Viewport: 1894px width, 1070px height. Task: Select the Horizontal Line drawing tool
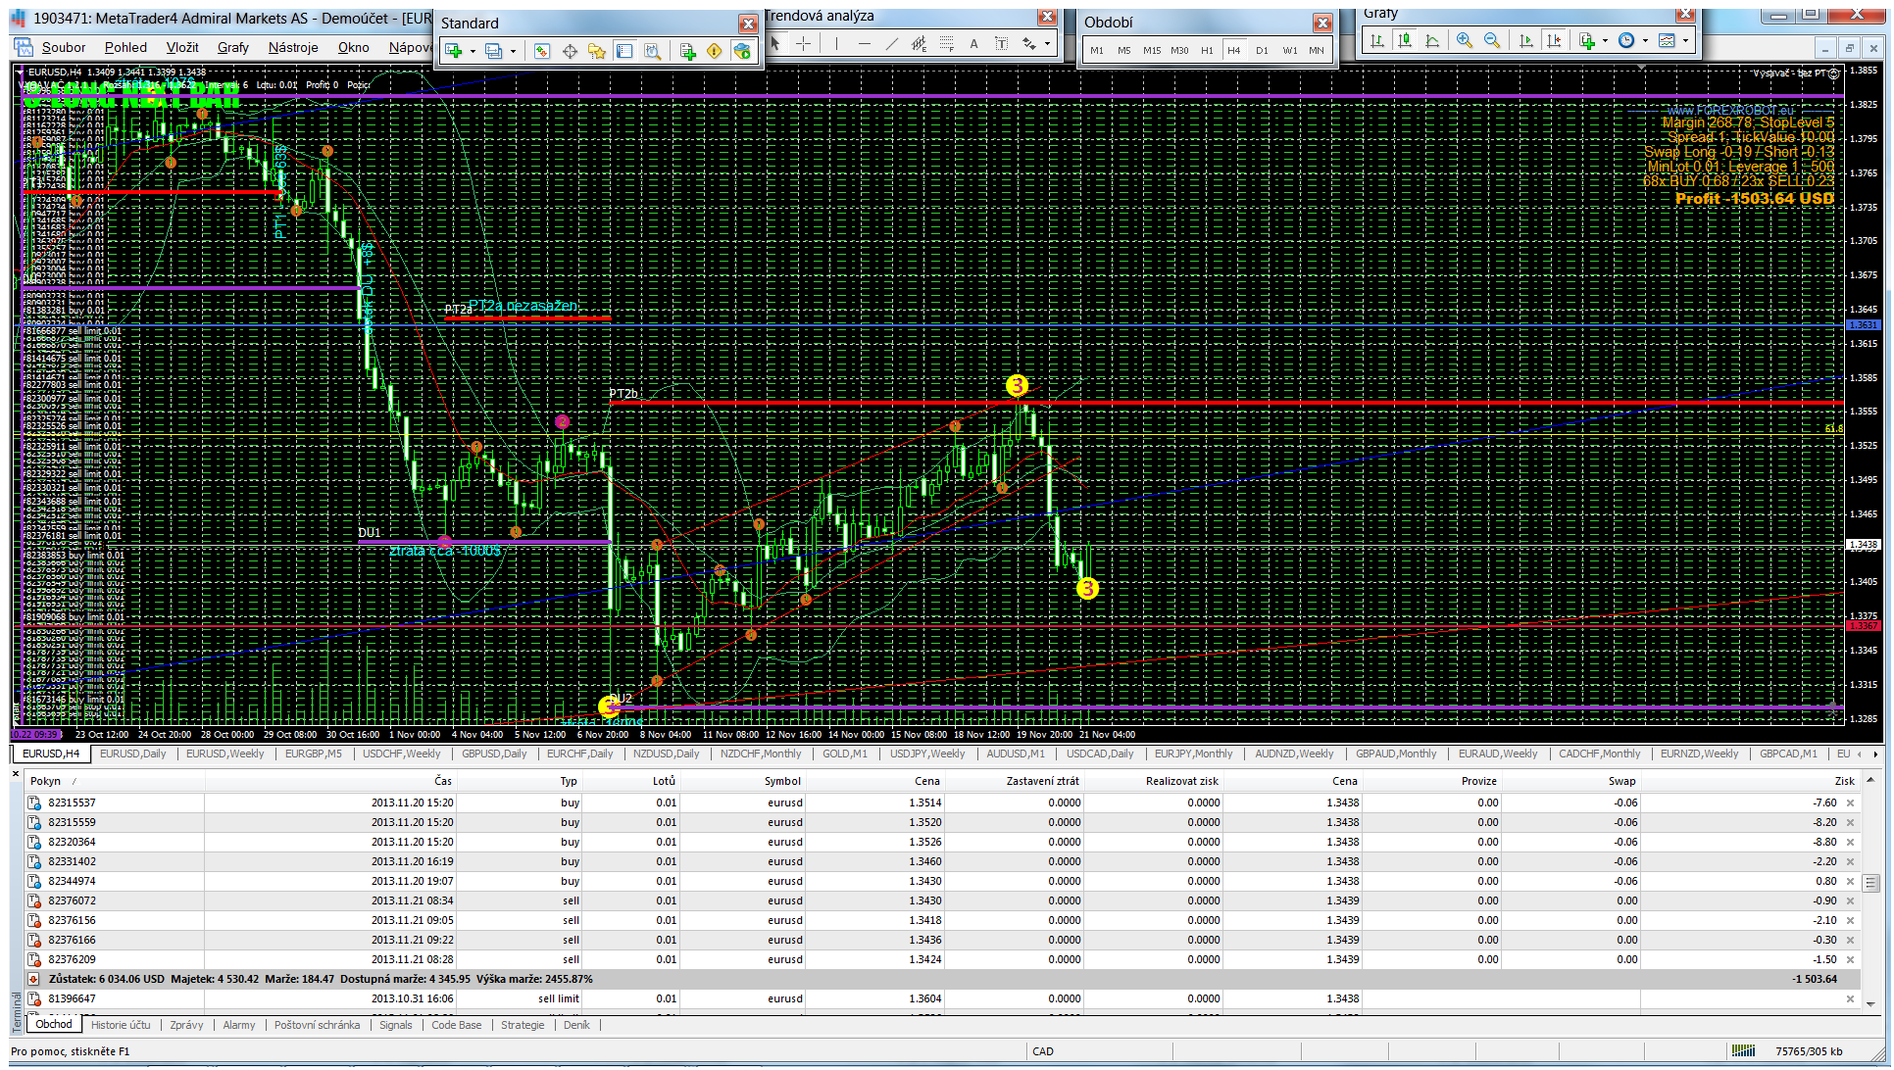[x=864, y=43]
